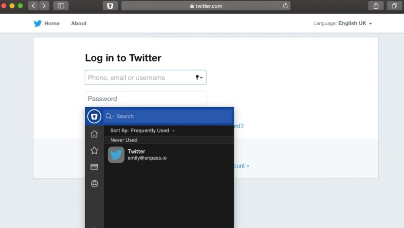Open the Favorites star sidebar icon
This screenshot has width=404, height=228.
tap(94, 151)
